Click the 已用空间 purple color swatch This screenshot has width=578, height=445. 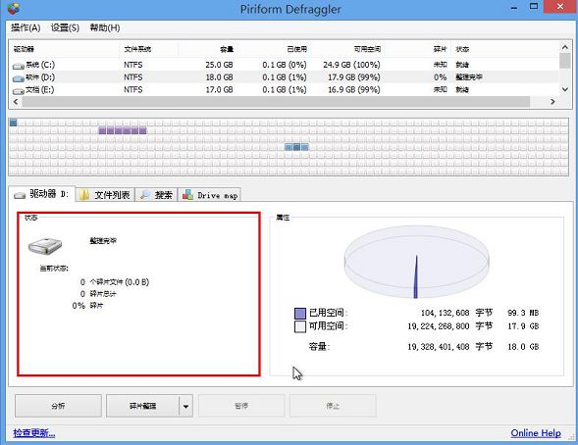point(300,314)
